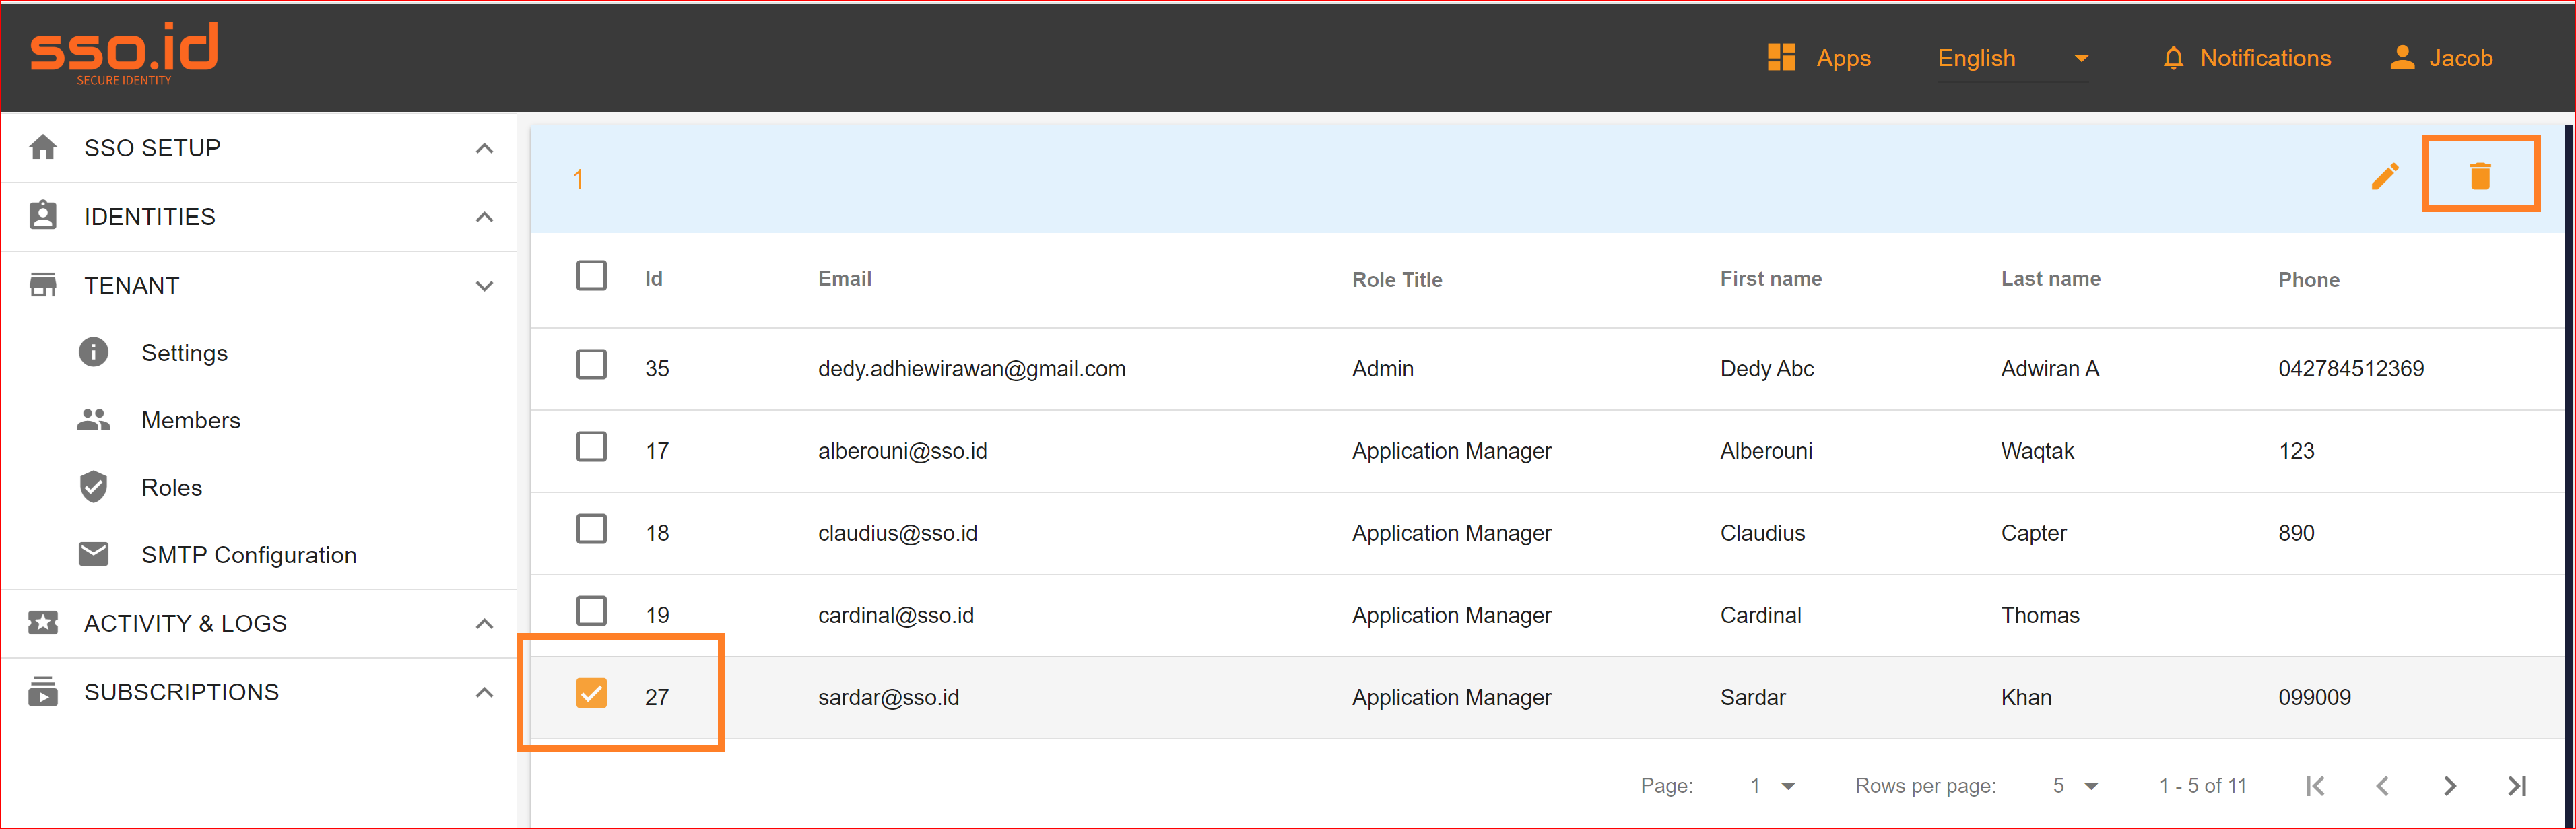Sort by the Role Title column header
Screen dimensions: 2576x829
click(1397, 280)
